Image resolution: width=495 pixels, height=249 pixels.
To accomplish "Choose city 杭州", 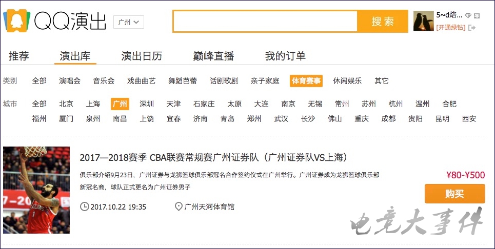I will coord(396,103).
